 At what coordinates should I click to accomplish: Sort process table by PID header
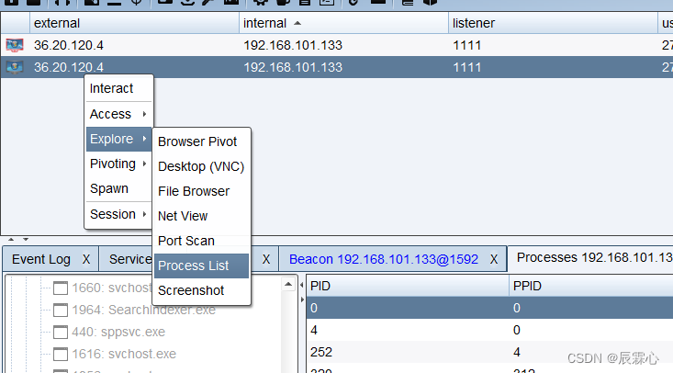coord(408,286)
